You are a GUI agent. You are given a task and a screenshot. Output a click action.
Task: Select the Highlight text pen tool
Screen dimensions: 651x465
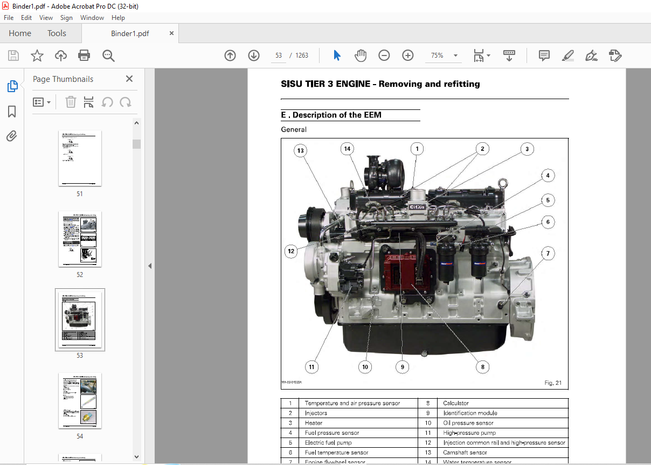(567, 55)
